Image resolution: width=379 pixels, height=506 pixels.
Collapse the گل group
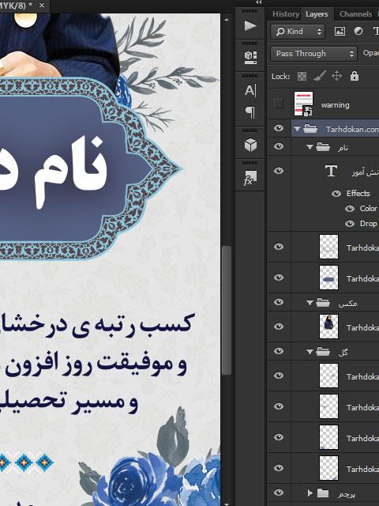[x=310, y=352]
